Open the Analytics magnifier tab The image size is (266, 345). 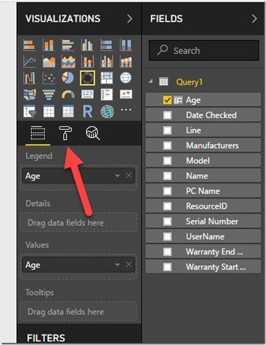click(92, 133)
